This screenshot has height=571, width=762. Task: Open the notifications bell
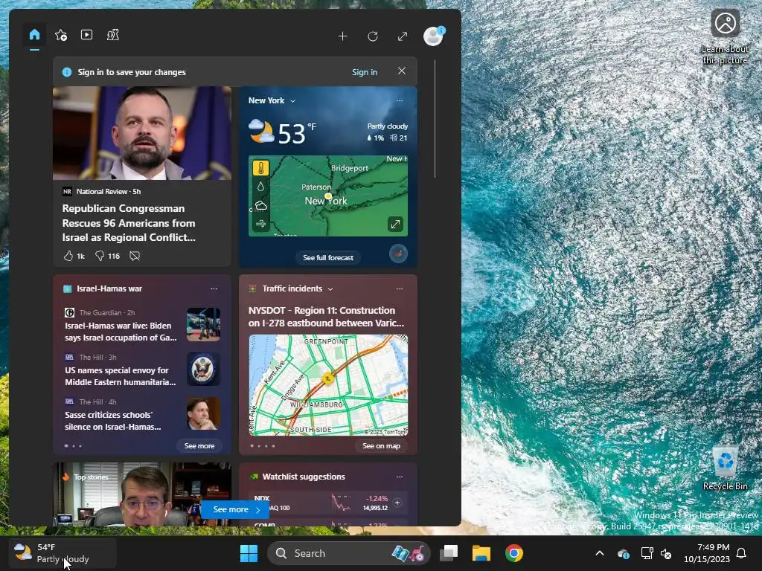[742, 553]
